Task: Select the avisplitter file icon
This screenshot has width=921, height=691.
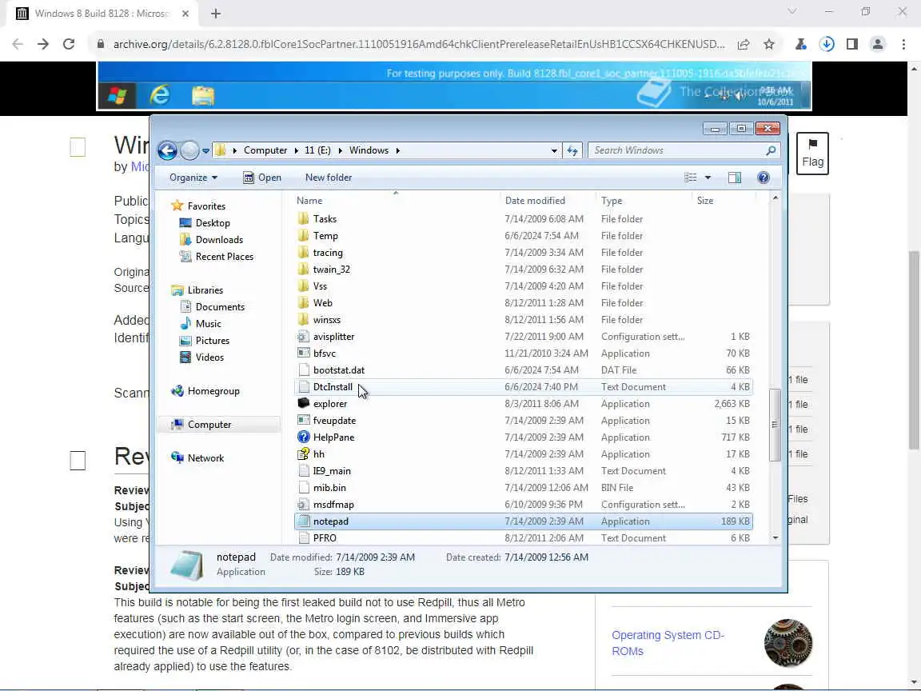Action: pyautogui.click(x=303, y=337)
